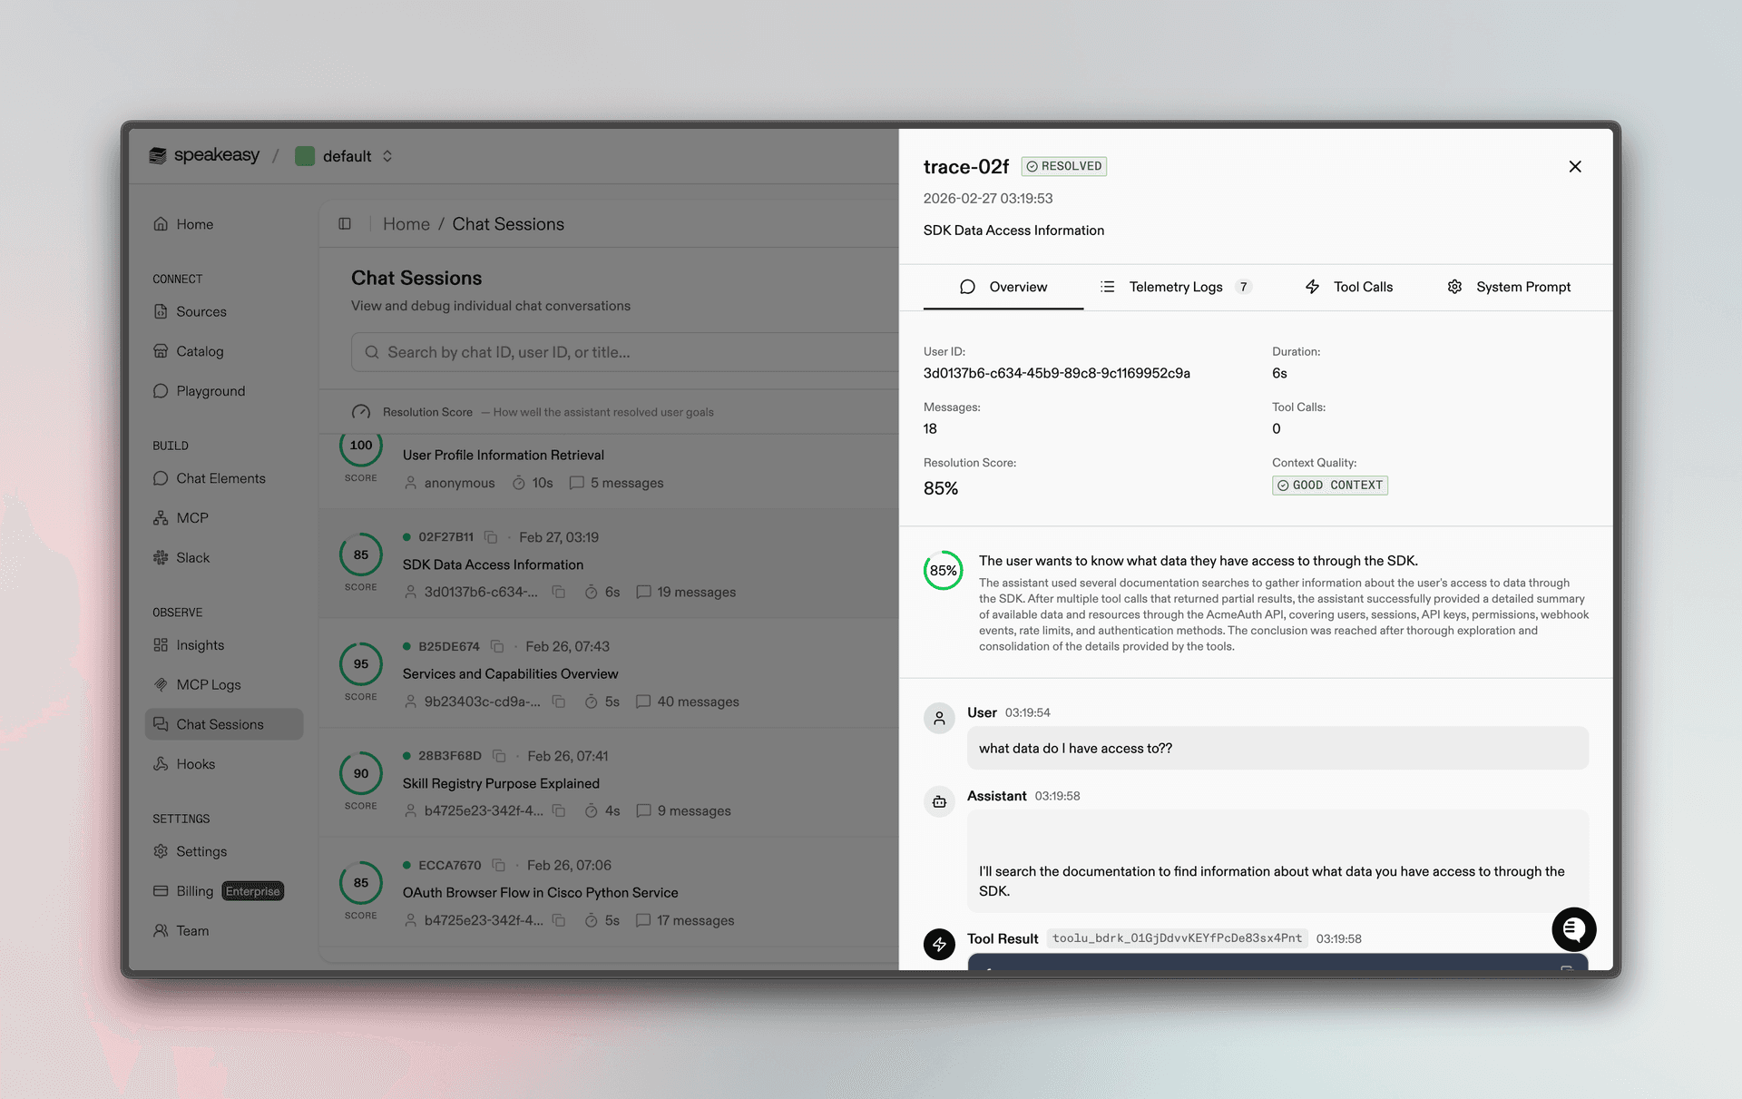Click the 85% resolution score ring
The image size is (1742, 1099).
[943, 570]
